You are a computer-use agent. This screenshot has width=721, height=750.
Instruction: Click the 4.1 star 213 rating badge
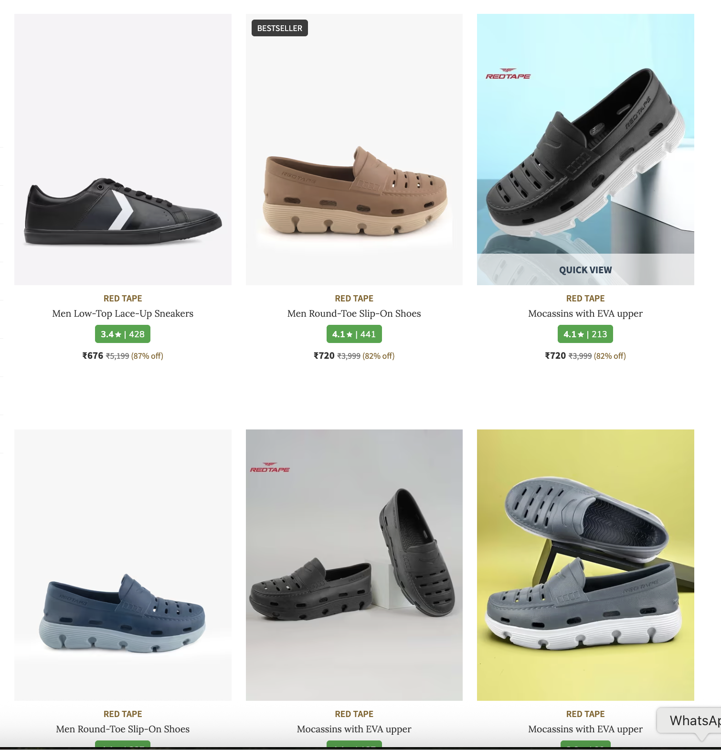click(585, 334)
